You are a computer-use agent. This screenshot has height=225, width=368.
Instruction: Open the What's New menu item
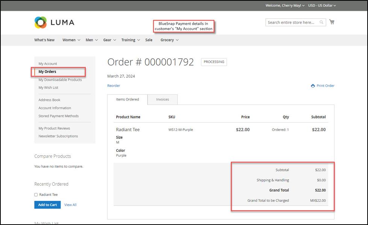(x=44, y=40)
